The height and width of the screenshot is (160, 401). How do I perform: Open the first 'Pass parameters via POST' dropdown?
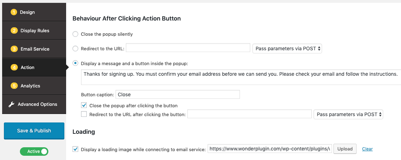pyautogui.click(x=287, y=48)
